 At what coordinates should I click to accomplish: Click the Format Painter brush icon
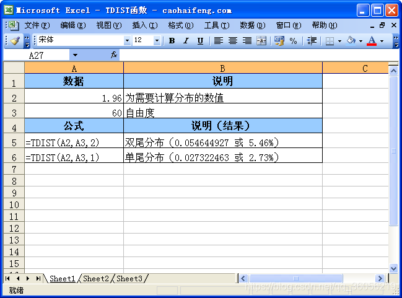pos(15,41)
